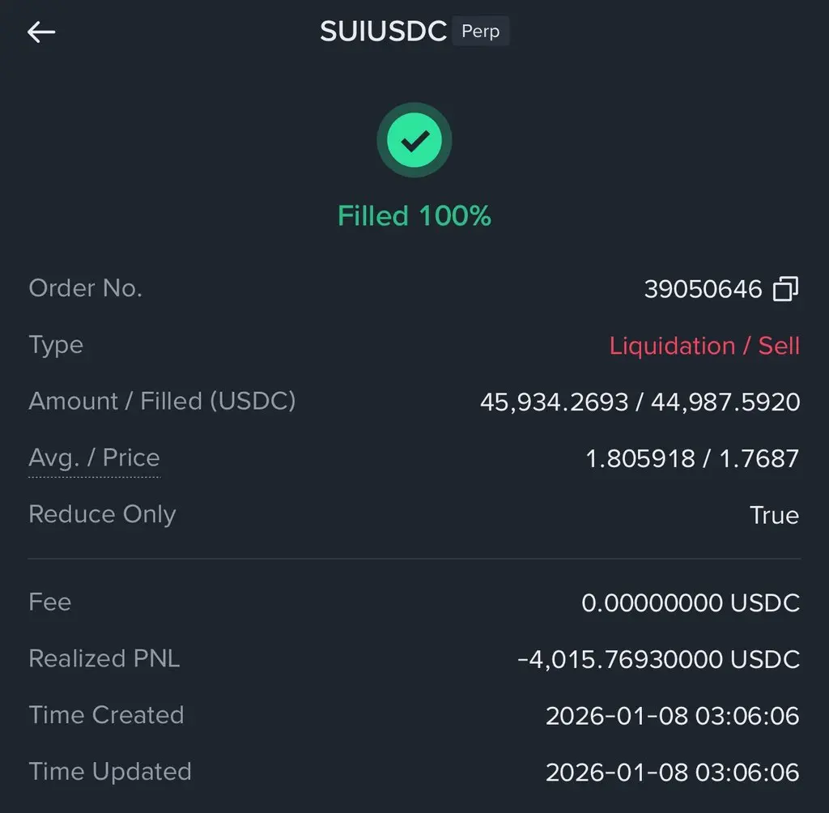Tap the Liquidation / Sell type value
This screenshot has height=813, width=829.
tap(704, 346)
